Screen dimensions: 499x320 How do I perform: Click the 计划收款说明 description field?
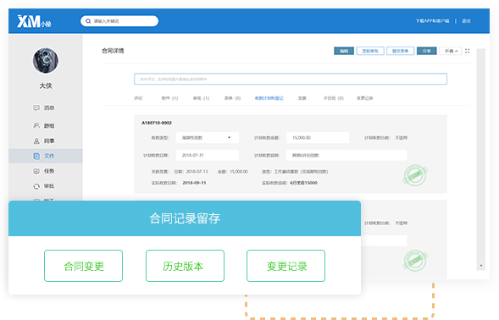pyautogui.click(x=347, y=155)
